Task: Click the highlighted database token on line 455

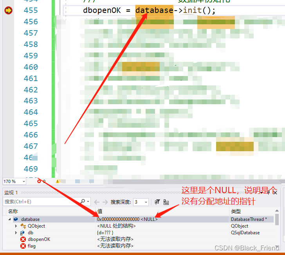Action: click(x=155, y=10)
